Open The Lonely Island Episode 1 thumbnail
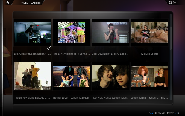185x116 pixels. click(33, 77)
